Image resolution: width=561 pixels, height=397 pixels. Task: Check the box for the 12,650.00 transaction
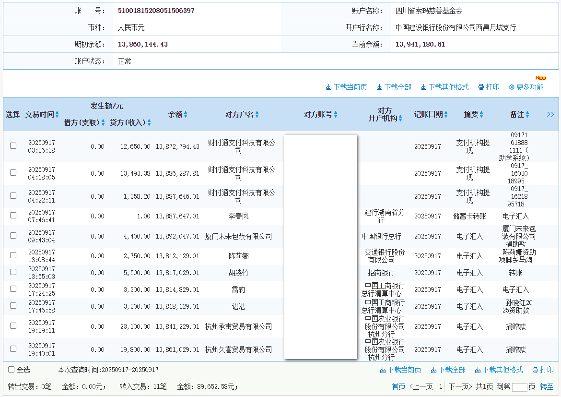pos(13,145)
